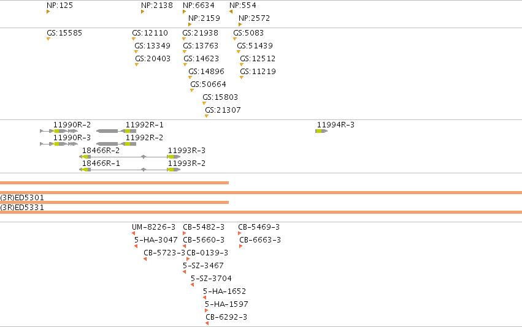Click red triangle under UM-8226-3
Image resolution: width=522 pixels, height=327 pixels.
(x=134, y=233)
